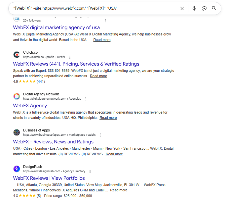The width and height of the screenshot is (228, 200).
Task: Click the Business of Apps favicon
Action: point(17,132)
